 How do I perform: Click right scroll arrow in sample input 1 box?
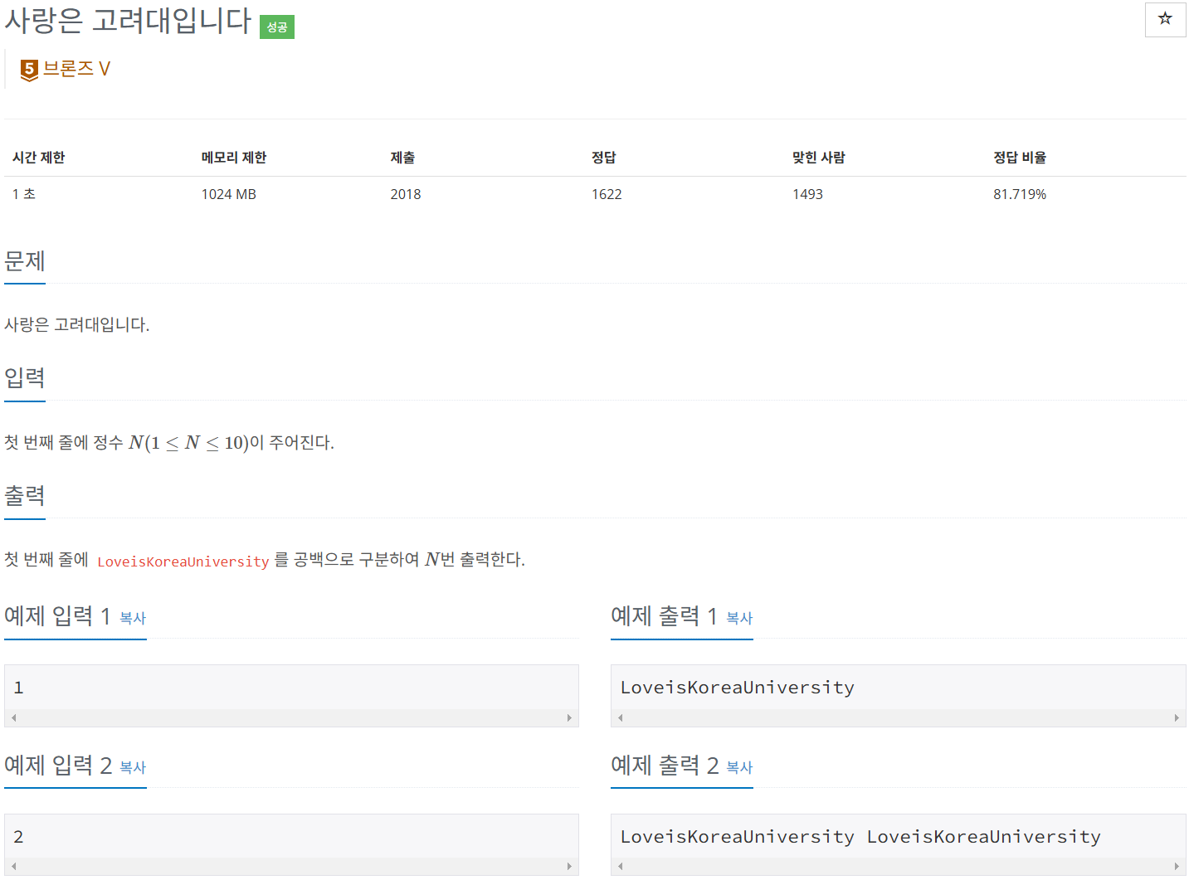(x=569, y=717)
